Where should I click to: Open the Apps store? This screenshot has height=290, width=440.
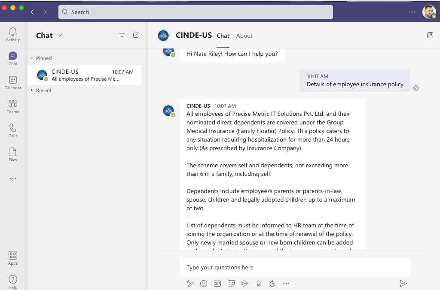[13, 258]
